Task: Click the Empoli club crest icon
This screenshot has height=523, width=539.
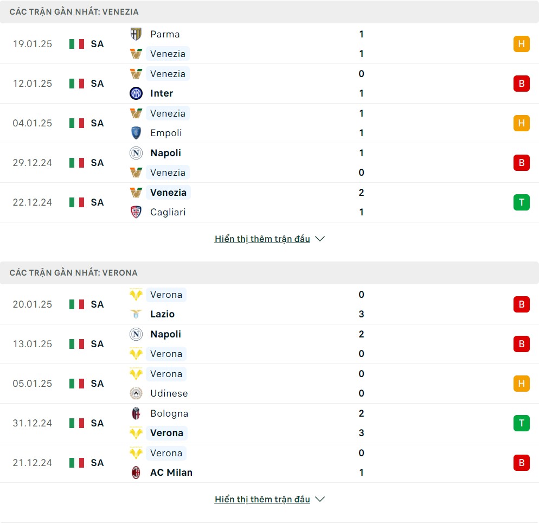Action: [136, 133]
